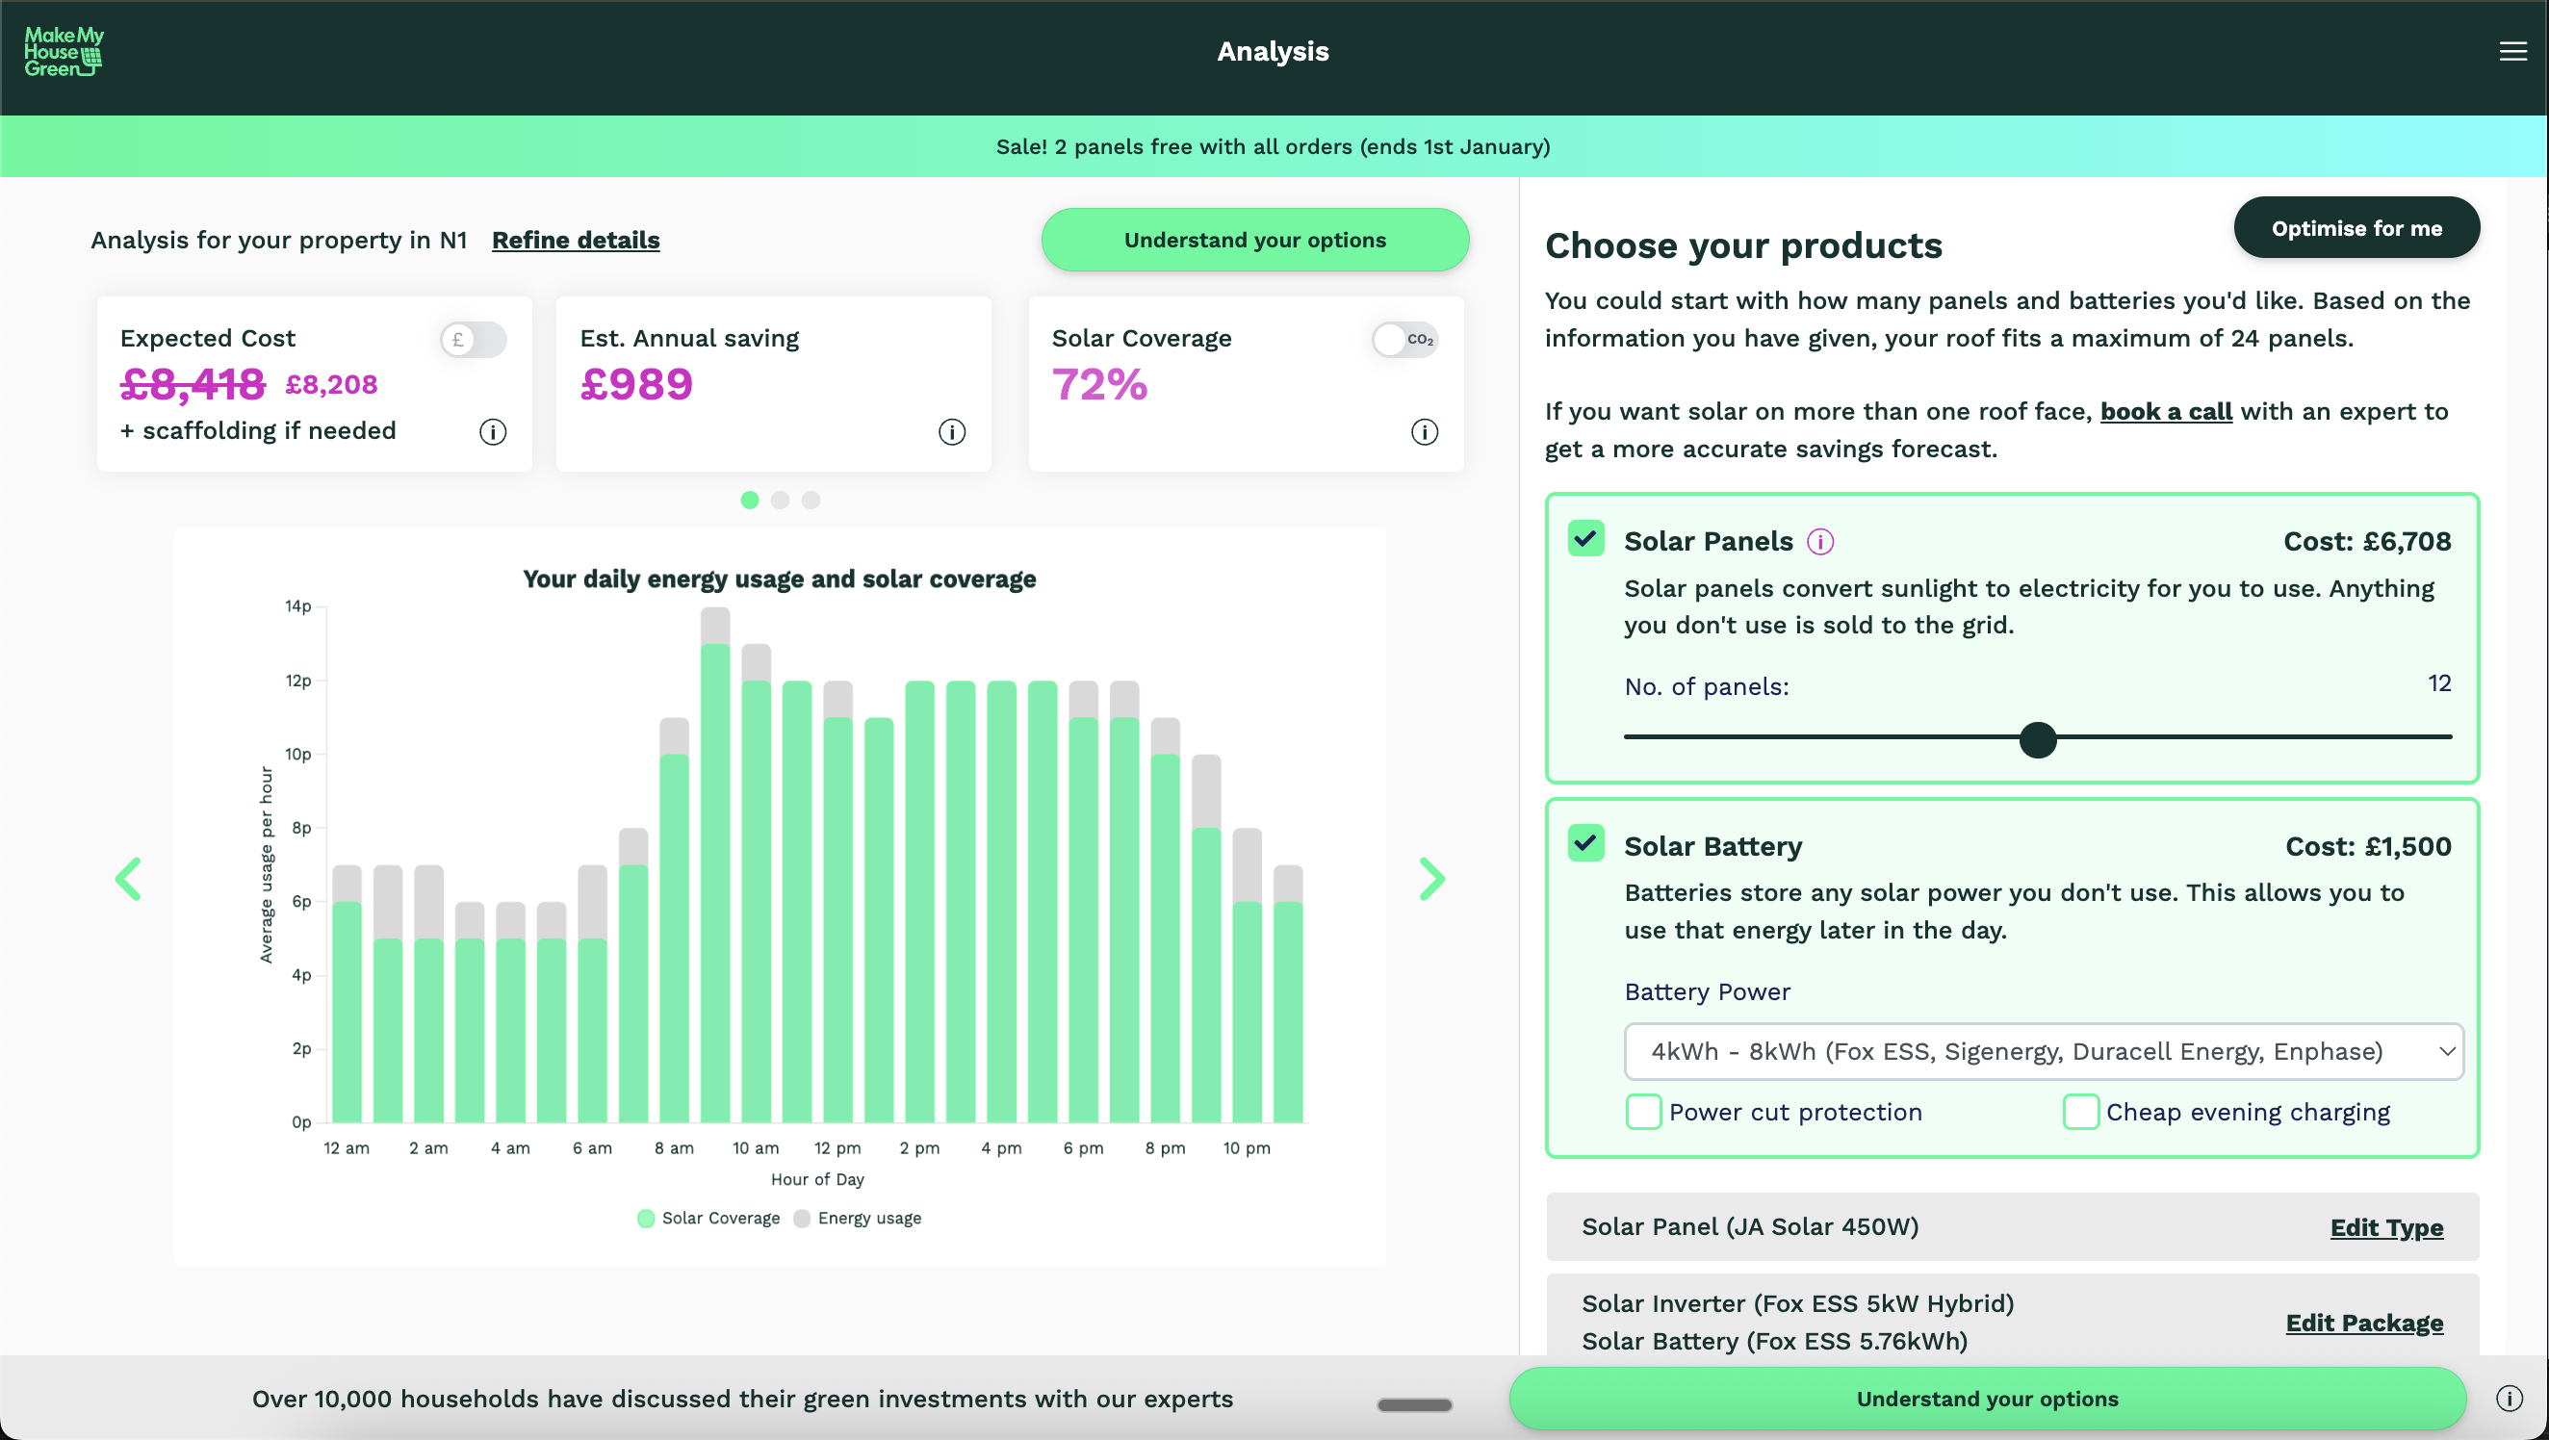The height and width of the screenshot is (1440, 2549).
Task: Click info icon beside bottom button
Action: (x=2509, y=1398)
